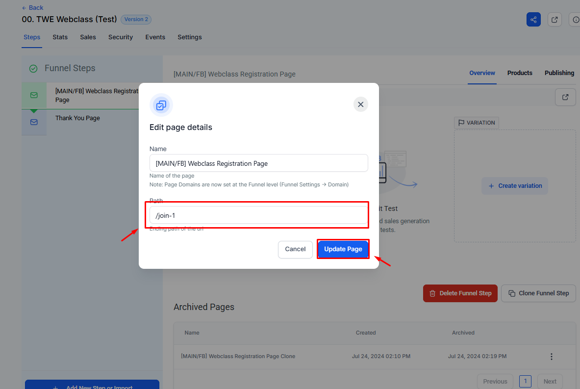The height and width of the screenshot is (389, 580).
Task: Open funnel in new tab icon
Action: [x=555, y=20]
